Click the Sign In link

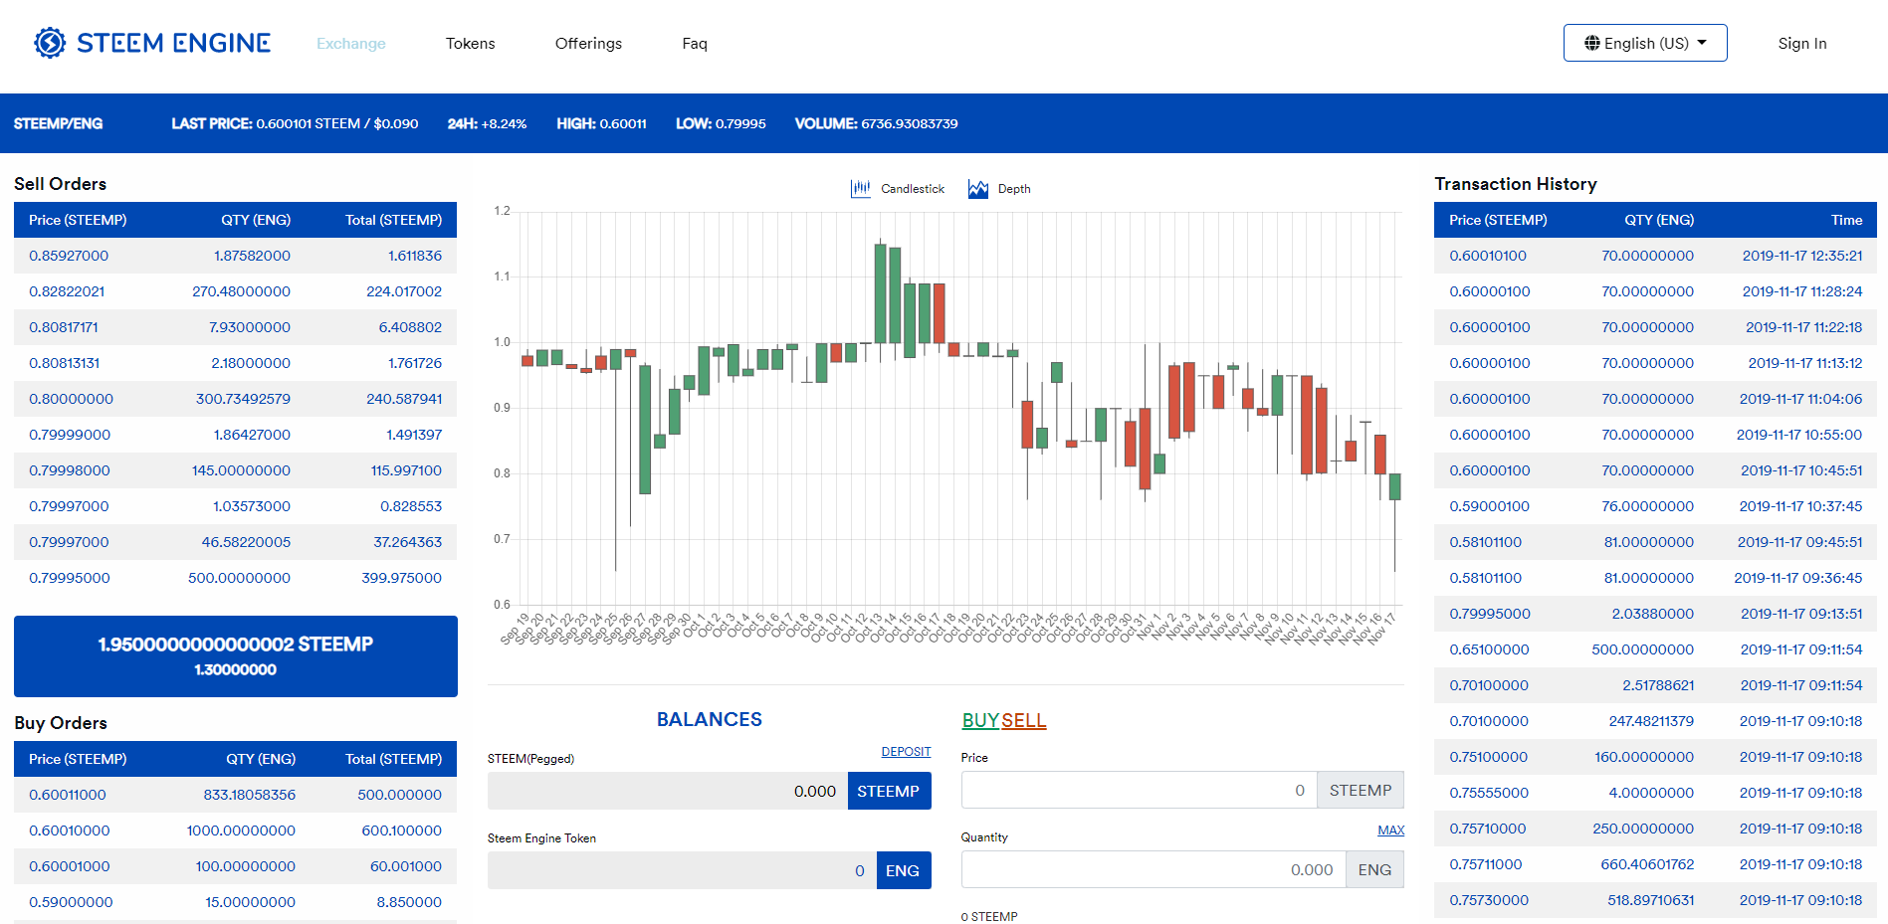pos(1802,44)
